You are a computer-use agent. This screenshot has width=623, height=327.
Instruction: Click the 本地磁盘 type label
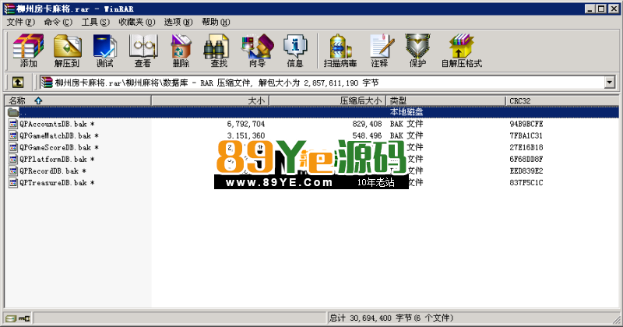pyautogui.click(x=407, y=112)
